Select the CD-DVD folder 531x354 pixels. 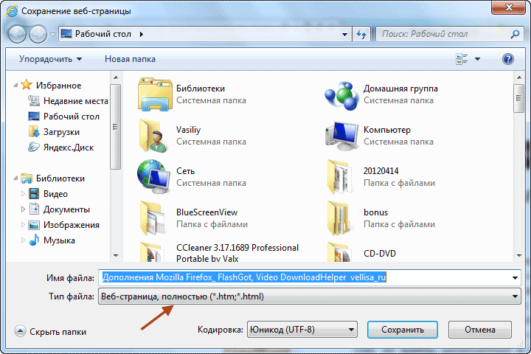tap(361, 253)
